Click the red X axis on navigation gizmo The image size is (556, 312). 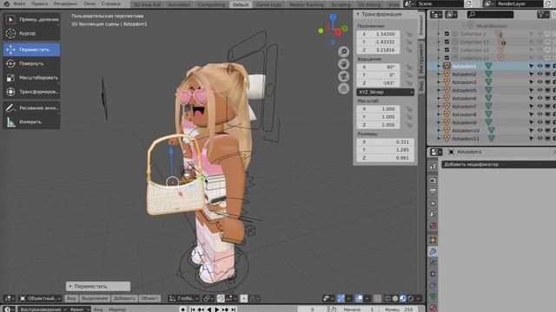338,33
